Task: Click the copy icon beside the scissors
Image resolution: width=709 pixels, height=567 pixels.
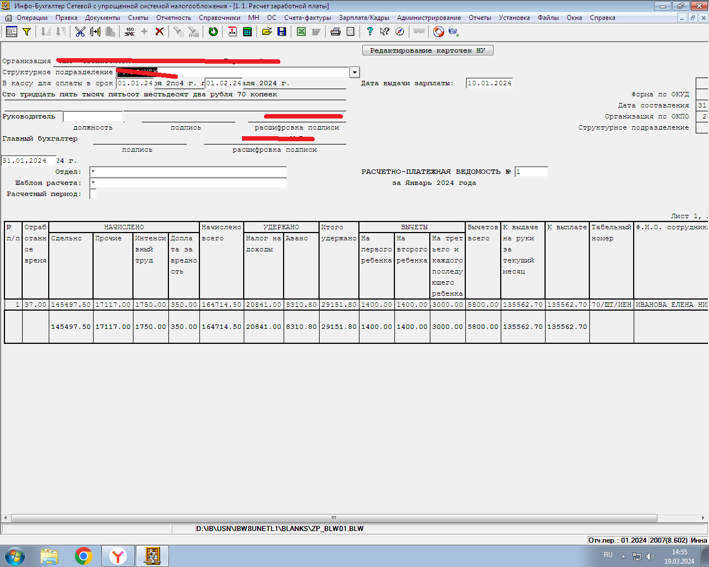Action: point(95,32)
